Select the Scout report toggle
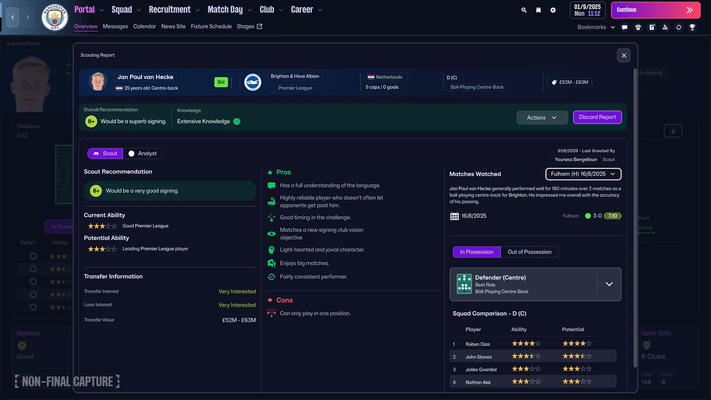 [105, 153]
